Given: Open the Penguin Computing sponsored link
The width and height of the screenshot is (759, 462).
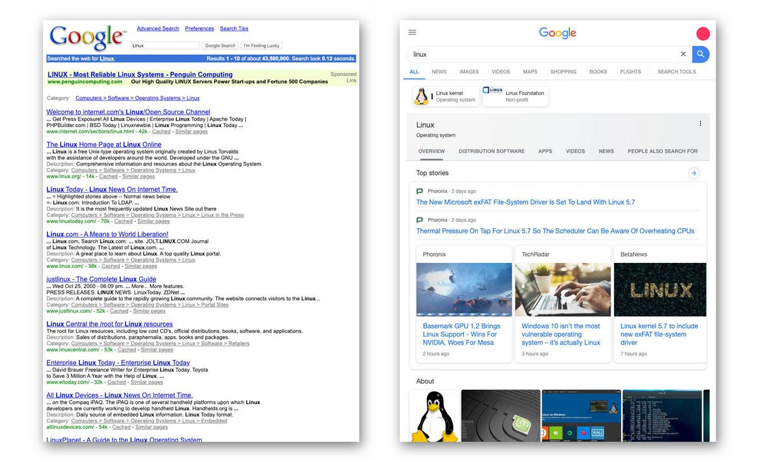Looking at the screenshot, I should click(140, 75).
